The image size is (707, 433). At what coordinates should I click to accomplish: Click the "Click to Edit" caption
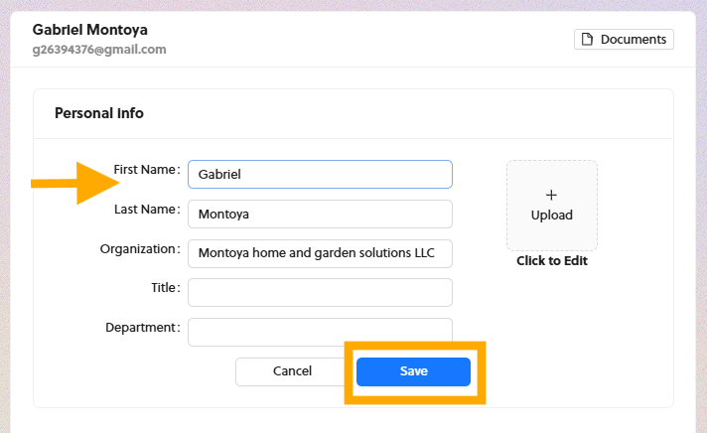552,261
